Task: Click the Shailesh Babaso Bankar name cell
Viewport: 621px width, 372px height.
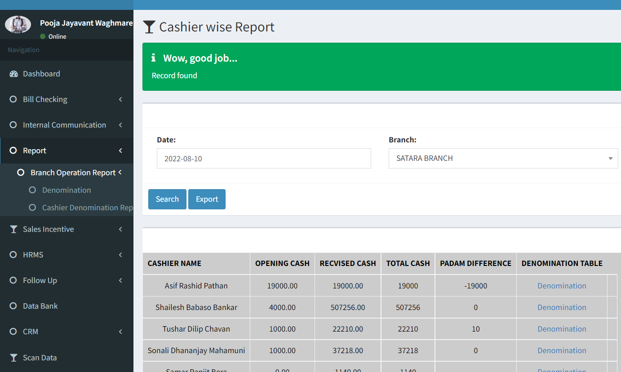Action: coord(196,307)
